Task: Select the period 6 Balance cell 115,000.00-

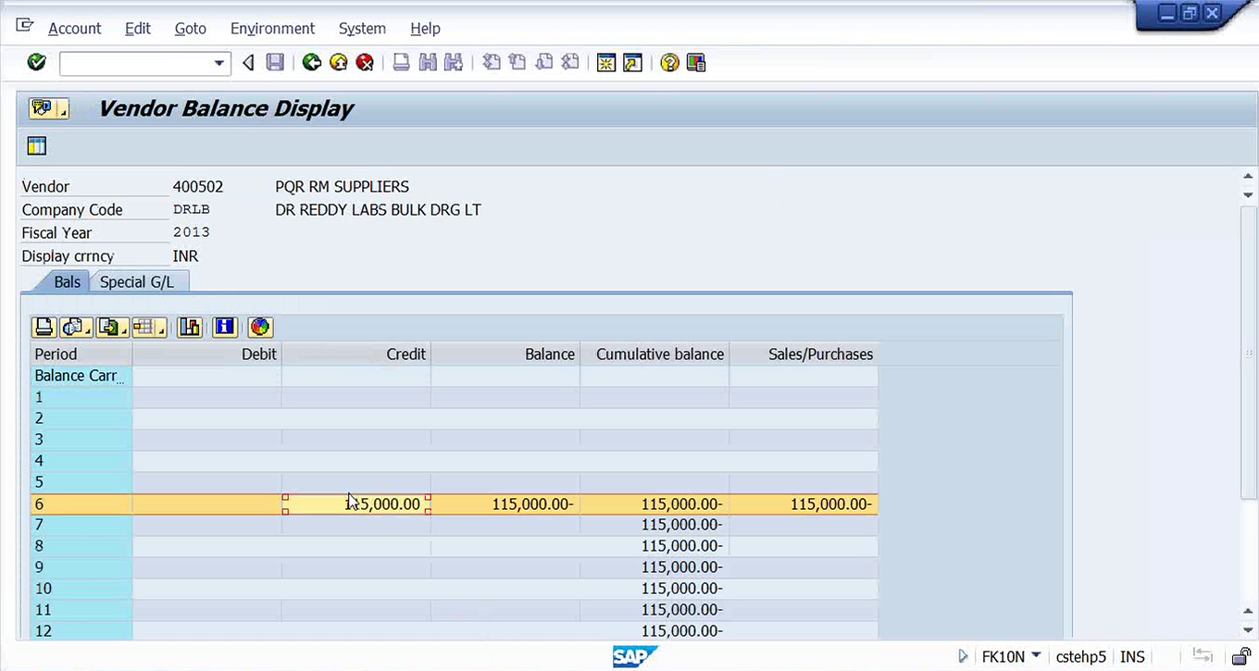Action: (x=505, y=503)
